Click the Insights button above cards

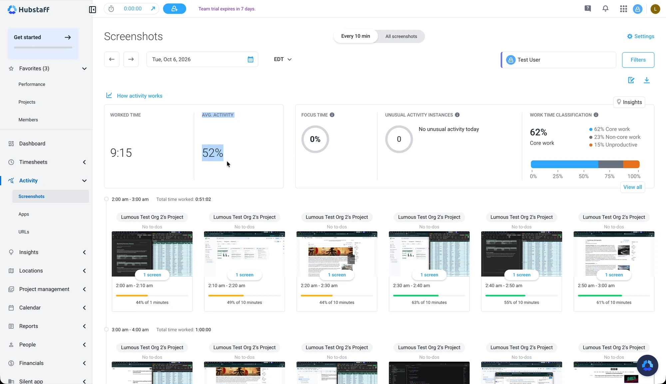pyautogui.click(x=629, y=102)
